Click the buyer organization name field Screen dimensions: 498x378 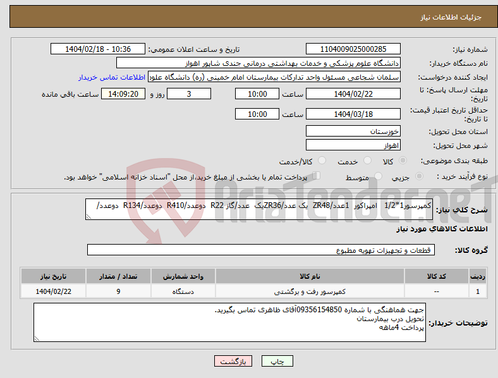coord(258,63)
